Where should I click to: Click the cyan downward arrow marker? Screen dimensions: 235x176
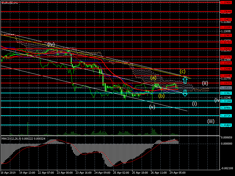point(185,93)
